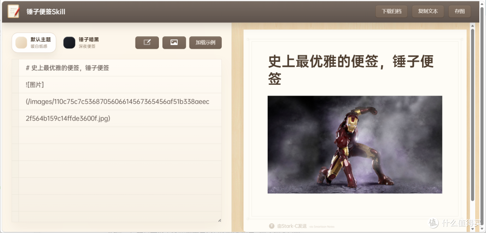Click the Iron Man image in preview
Screen dimensions: 486x233
tap(355, 145)
